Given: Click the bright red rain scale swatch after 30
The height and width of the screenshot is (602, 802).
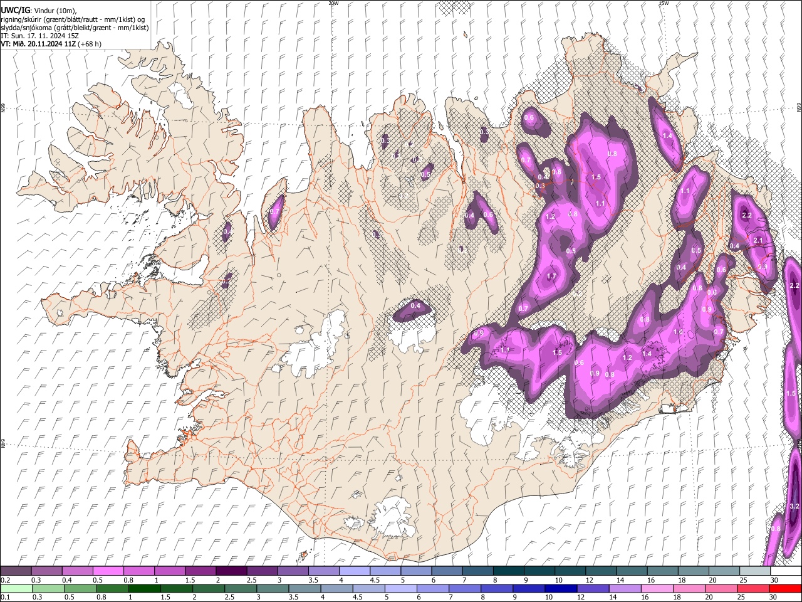Looking at the screenshot, I should click(x=785, y=588).
